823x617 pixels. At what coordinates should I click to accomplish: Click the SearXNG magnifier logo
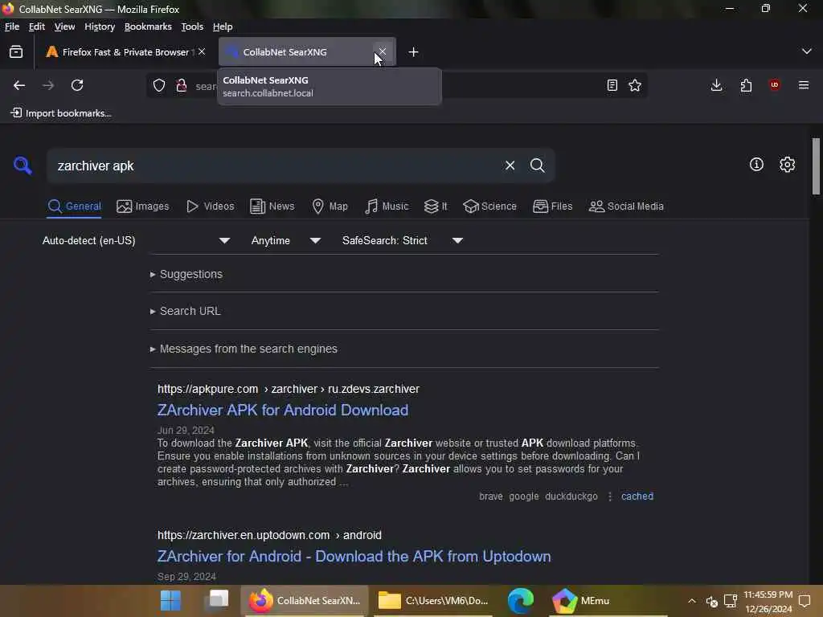coord(23,165)
